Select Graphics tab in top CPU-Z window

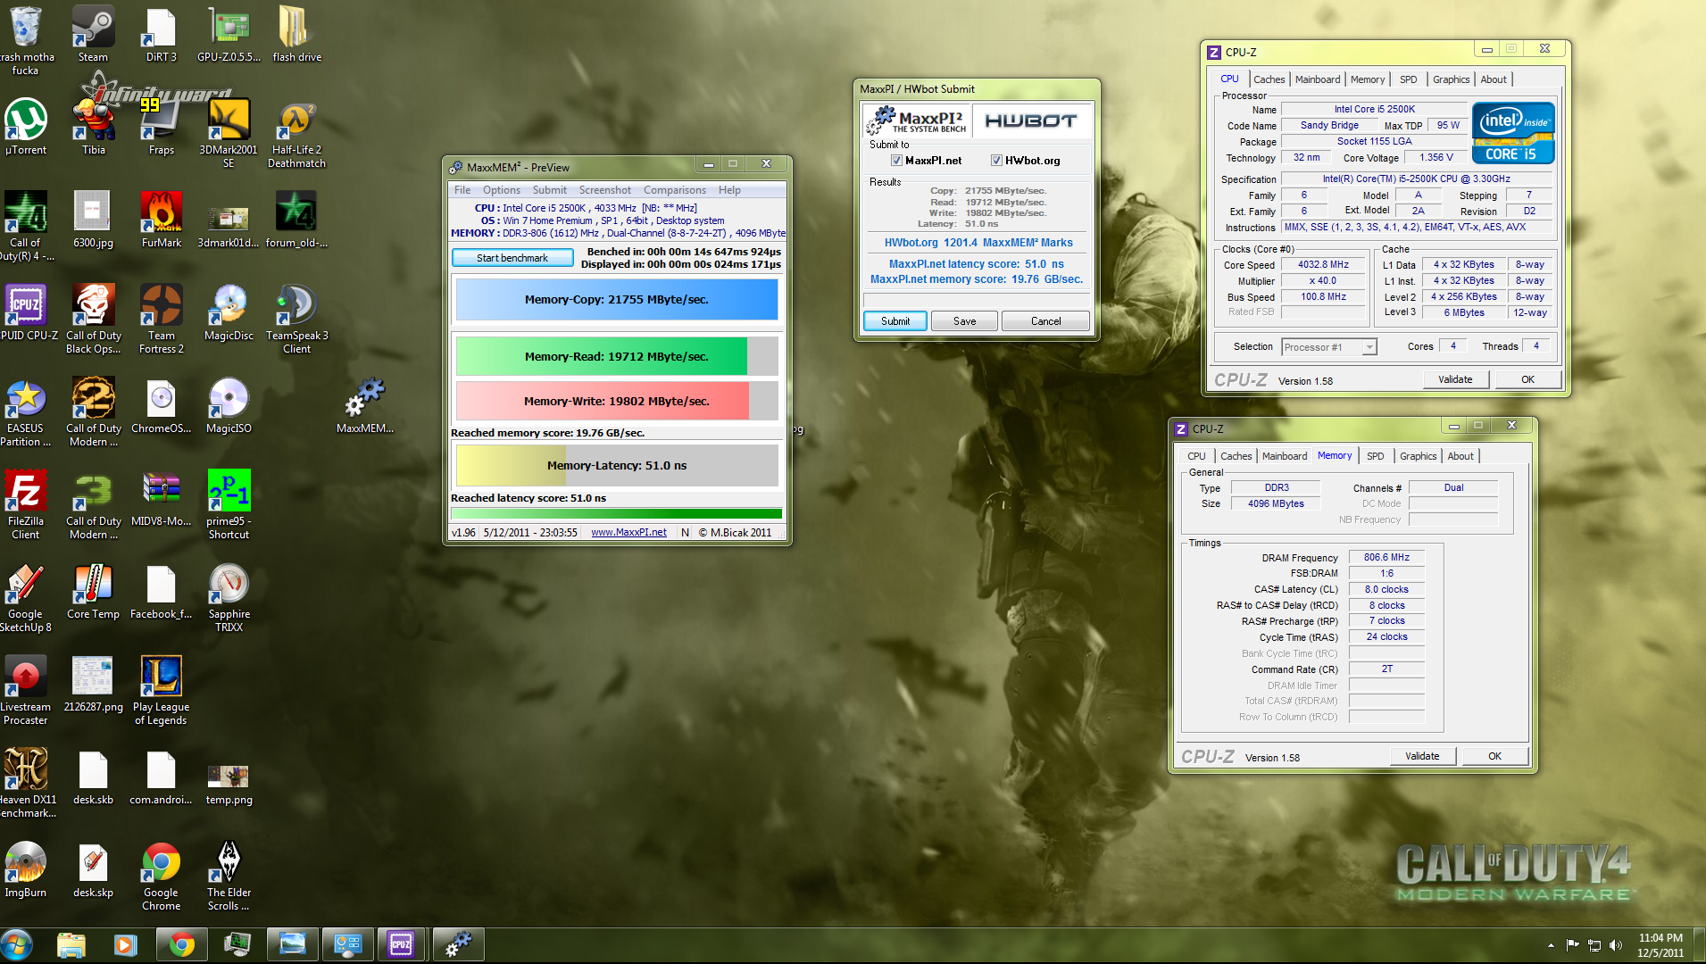pyautogui.click(x=1452, y=79)
